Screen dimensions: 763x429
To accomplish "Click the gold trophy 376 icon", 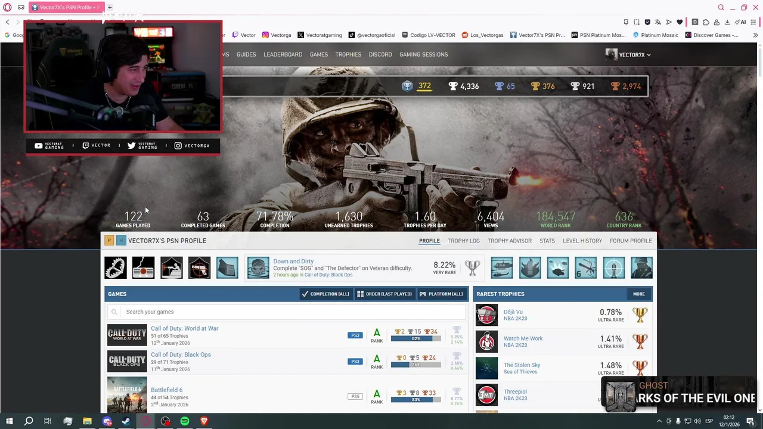I will (535, 86).
